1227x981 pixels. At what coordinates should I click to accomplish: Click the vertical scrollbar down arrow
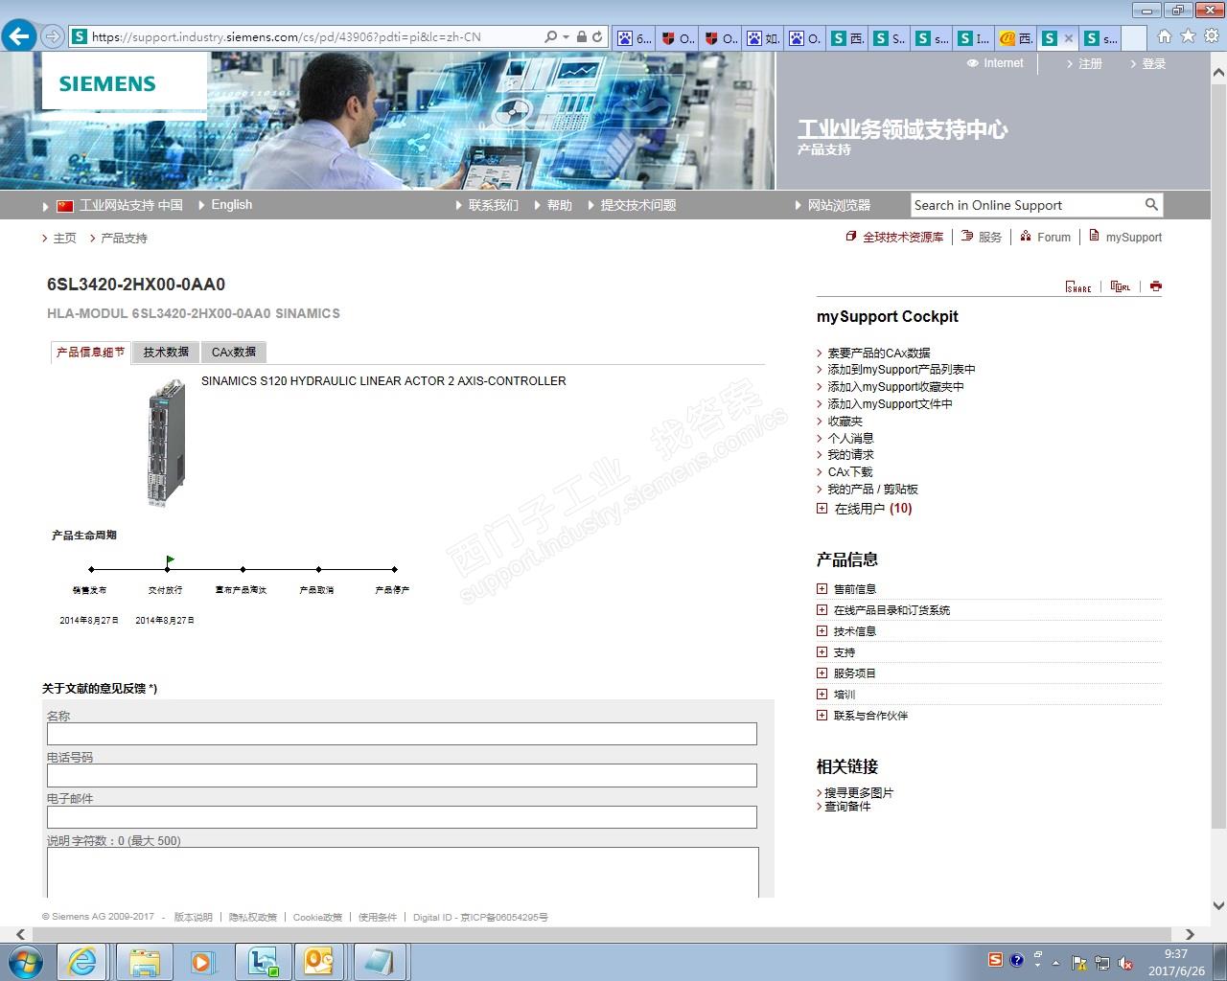pos(1218,905)
